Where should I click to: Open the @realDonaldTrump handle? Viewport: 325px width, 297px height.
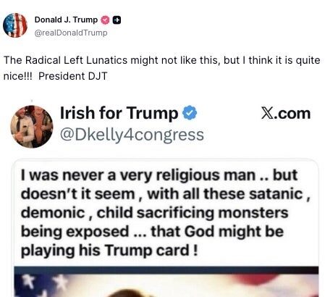pyautogui.click(x=71, y=33)
